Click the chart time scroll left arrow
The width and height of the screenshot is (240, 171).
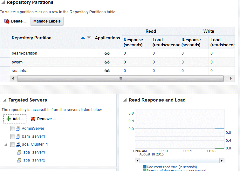point(137,161)
